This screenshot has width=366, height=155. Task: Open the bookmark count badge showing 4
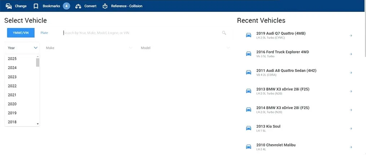point(66,6)
